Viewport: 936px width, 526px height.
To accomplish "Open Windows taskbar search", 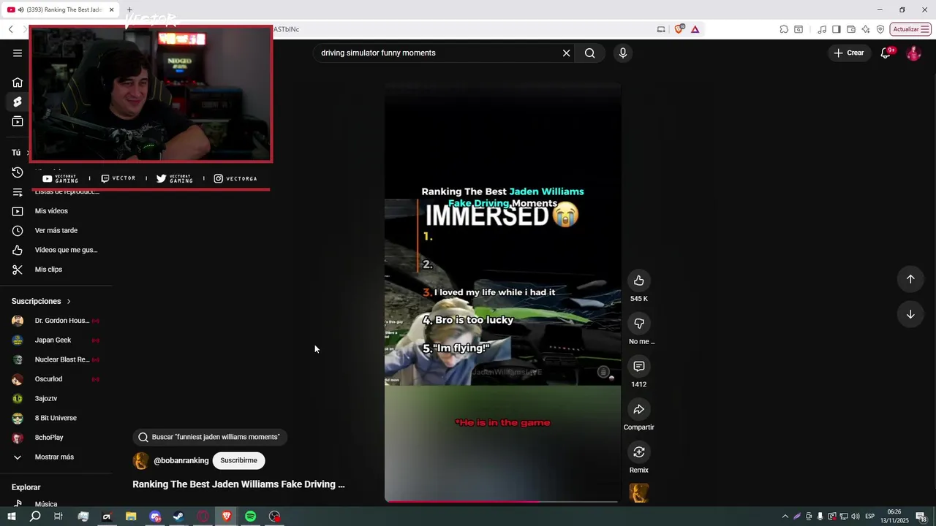I will point(35,517).
